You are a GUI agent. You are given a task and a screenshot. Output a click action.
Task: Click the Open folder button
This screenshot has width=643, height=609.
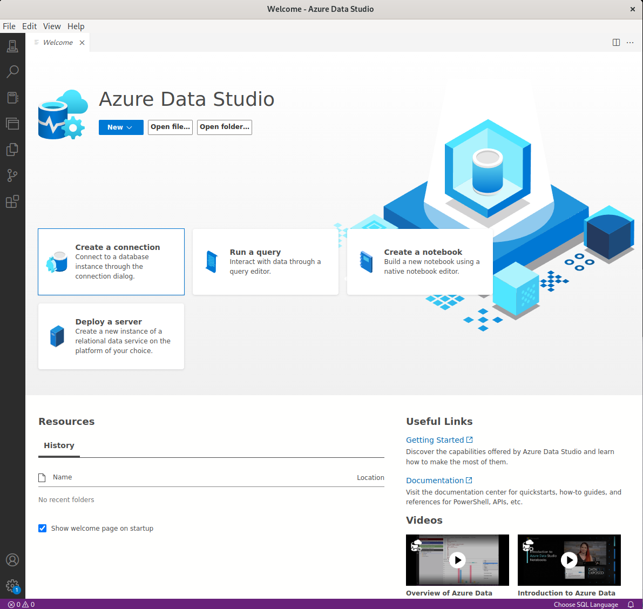[x=224, y=127]
